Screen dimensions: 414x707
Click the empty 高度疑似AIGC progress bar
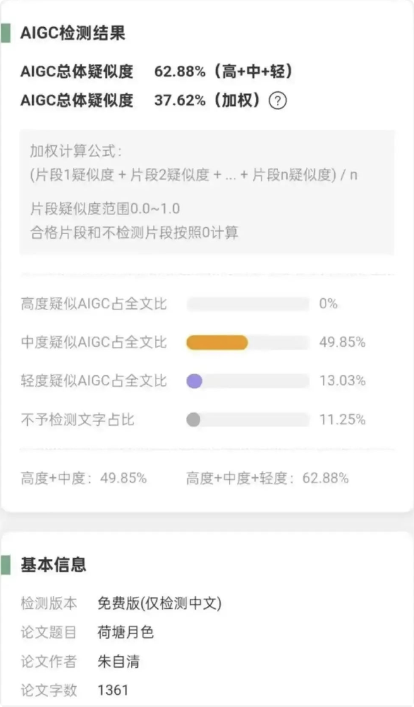pos(248,304)
